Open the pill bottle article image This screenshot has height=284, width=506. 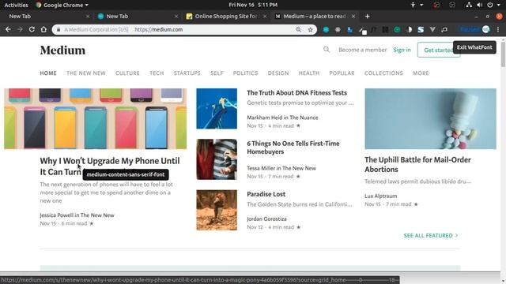tap(430, 118)
